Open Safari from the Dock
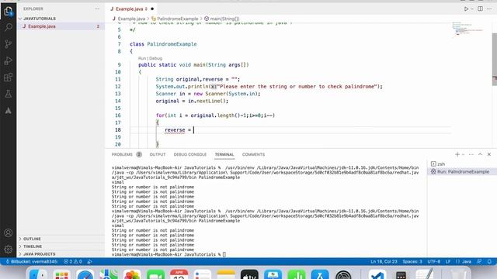The image size is (497, 279). pyautogui.click(x=85, y=274)
